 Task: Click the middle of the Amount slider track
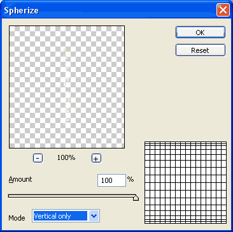click(72, 196)
